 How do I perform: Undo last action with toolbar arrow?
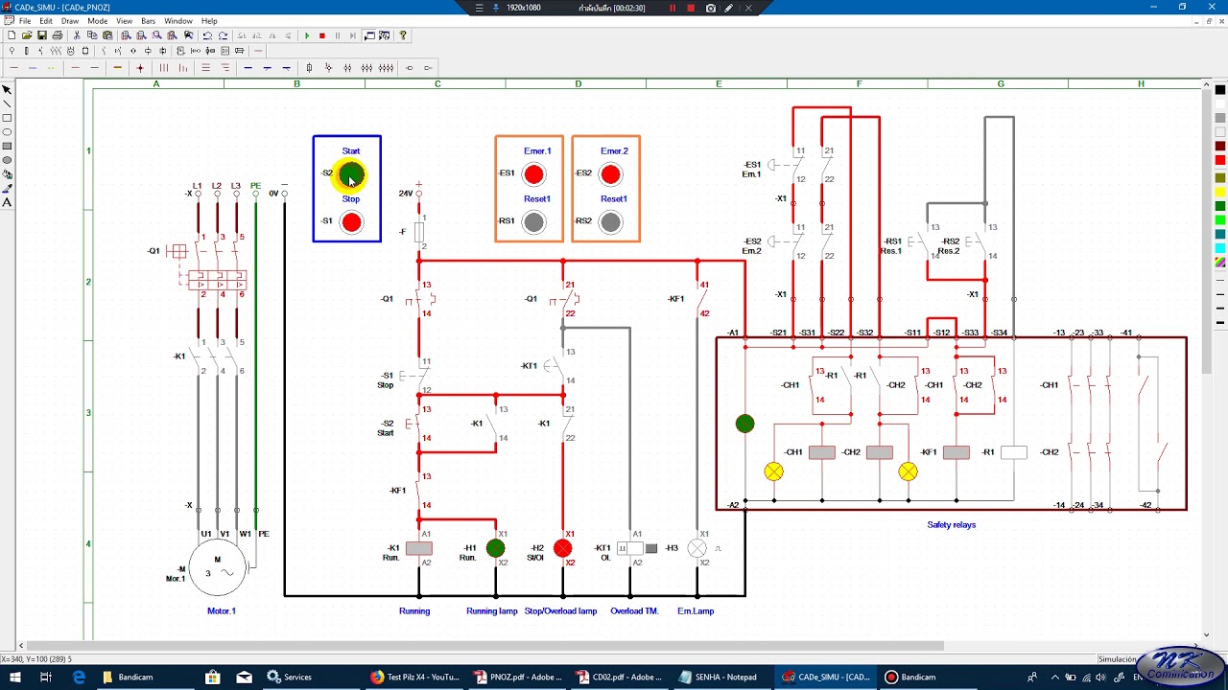pyautogui.click(x=207, y=35)
